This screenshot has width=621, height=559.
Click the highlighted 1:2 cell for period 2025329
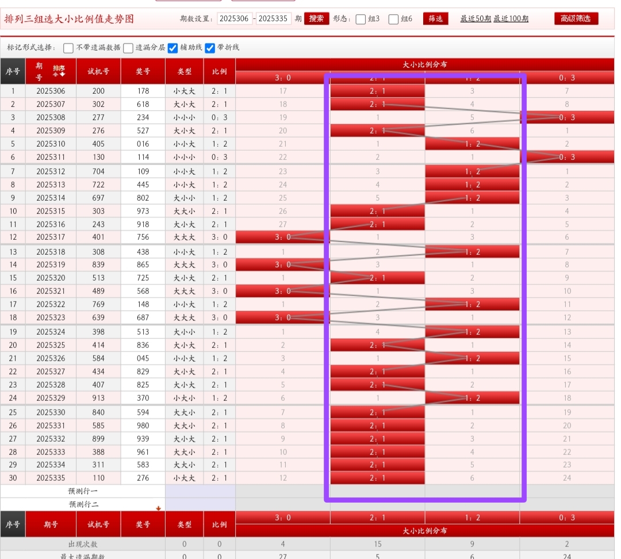coord(472,398)
